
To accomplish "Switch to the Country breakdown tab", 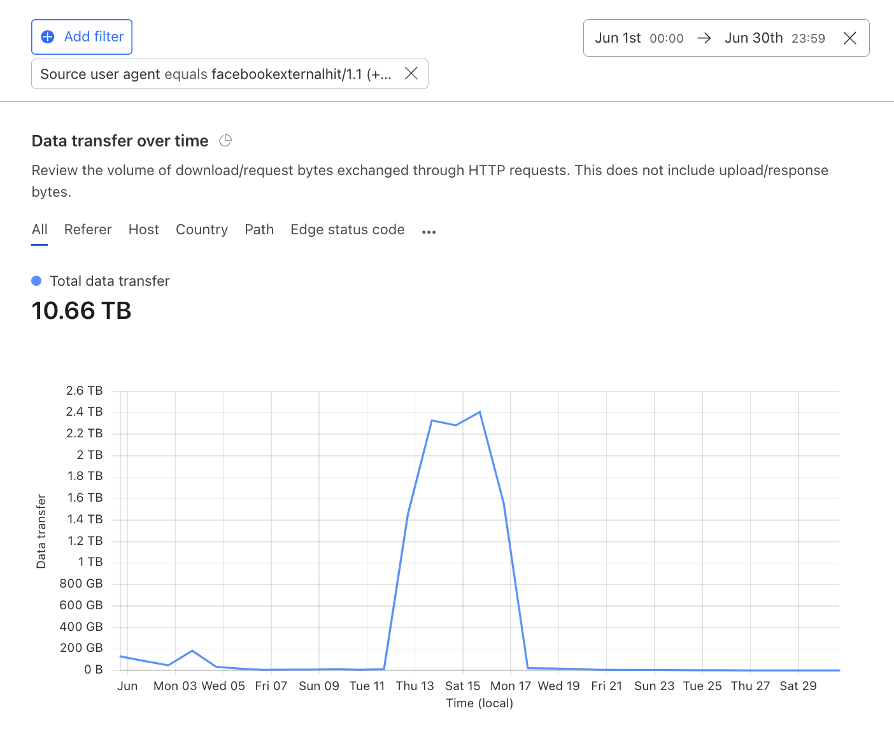I will (201, 229).
